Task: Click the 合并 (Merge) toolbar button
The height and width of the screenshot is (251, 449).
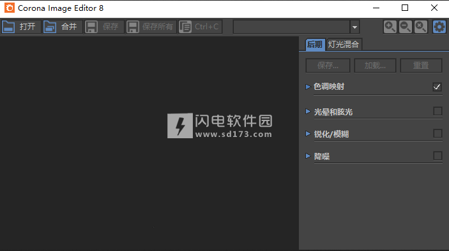Action: coord(63,27)
